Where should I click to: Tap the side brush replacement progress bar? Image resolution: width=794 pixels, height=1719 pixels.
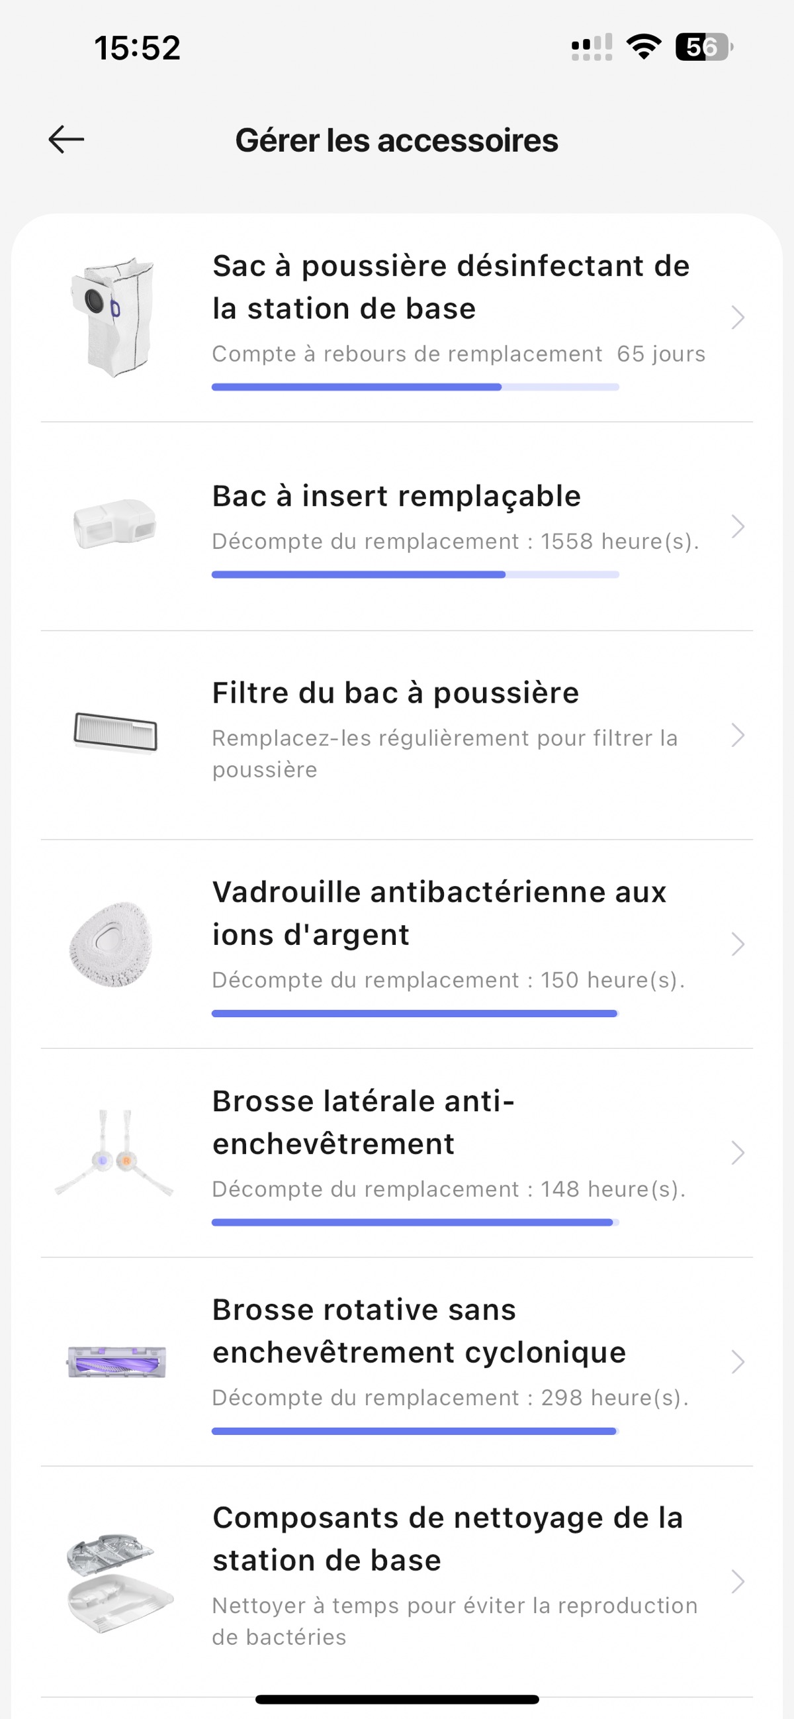[x=415, y=1222]
